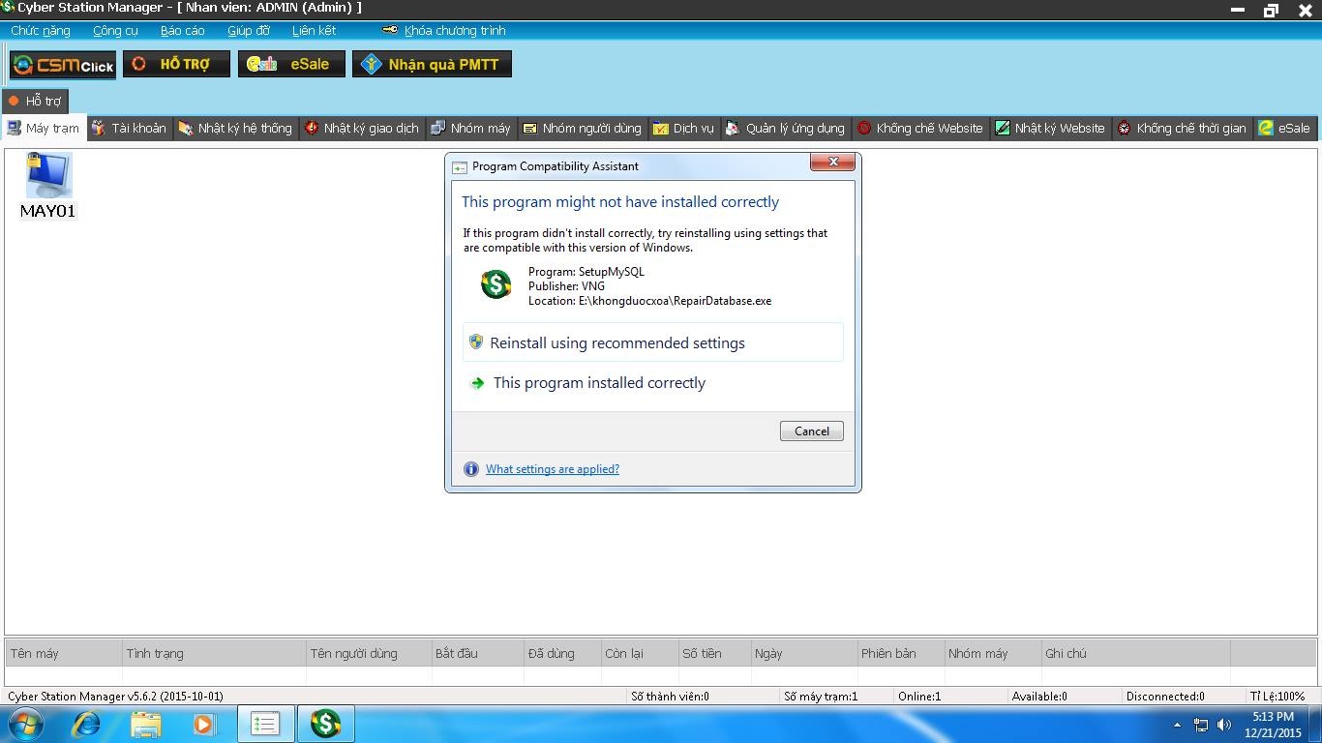
Task: Click the CSM dollar icon in the taskbar
Action: click(325, 723)
